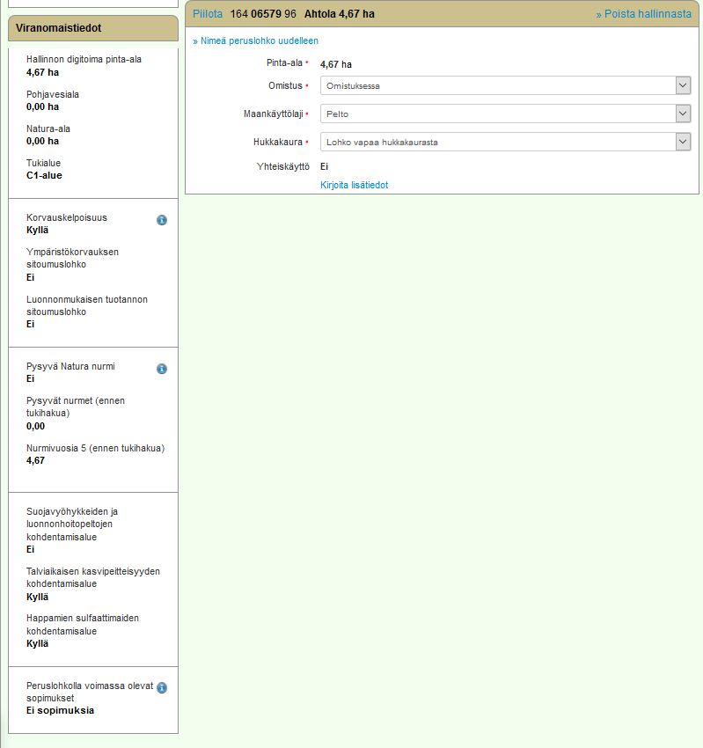Click the Nurmivuosia 5 value 4,67
The height and width of the screenshot is (748, 703).
coord(35,460)
